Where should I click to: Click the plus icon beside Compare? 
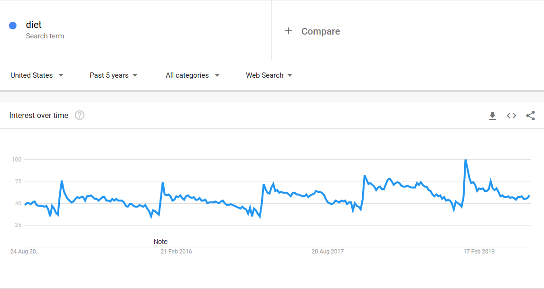pos(288,31)
